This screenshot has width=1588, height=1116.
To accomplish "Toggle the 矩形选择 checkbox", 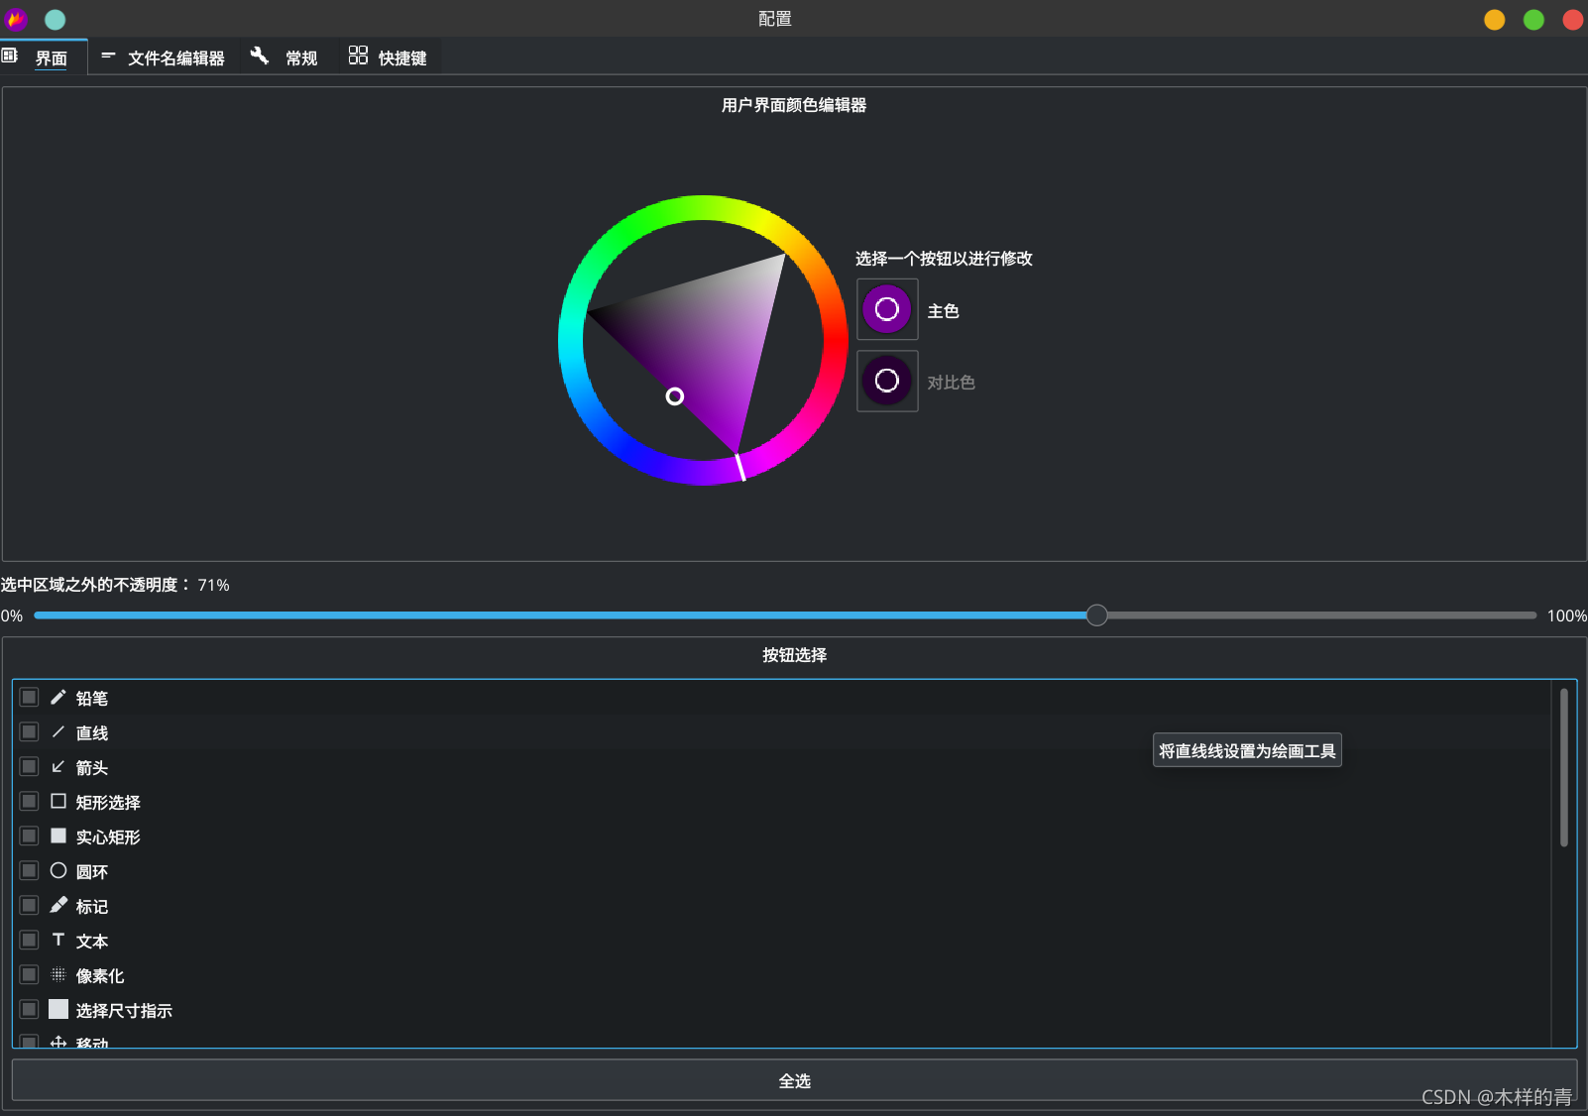I will click(x=30, y=802).
